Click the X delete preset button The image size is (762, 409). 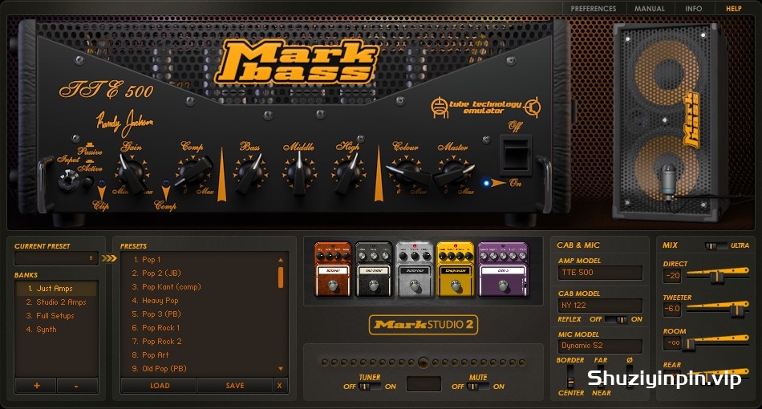[x=279, y=385]
